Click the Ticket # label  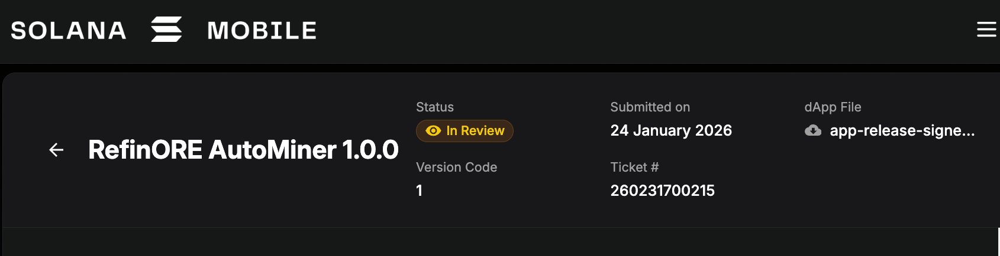[634, 167]
